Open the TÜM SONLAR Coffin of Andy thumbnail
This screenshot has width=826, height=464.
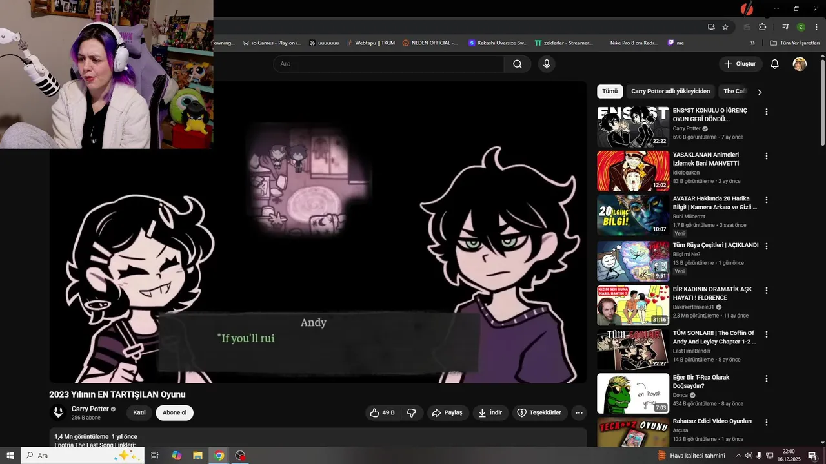(x=633, y=349)
